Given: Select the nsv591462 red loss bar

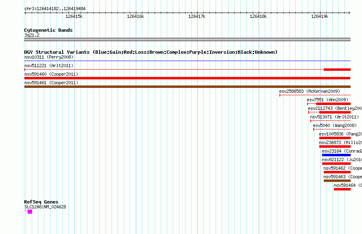Looking at the screenshot, I should coord(337,172).
